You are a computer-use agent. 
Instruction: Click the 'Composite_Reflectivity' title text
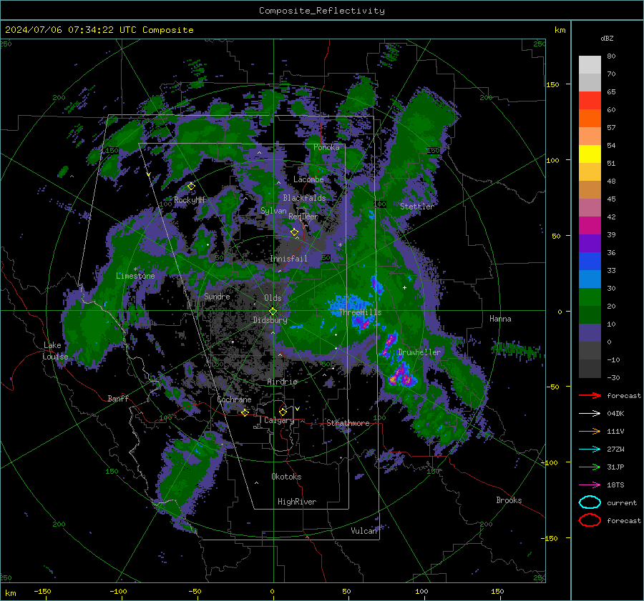(x=322, y=11)
